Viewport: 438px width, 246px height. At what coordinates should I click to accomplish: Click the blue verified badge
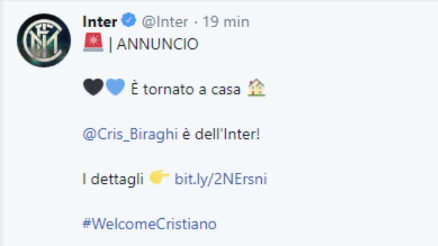click(129, 20)
